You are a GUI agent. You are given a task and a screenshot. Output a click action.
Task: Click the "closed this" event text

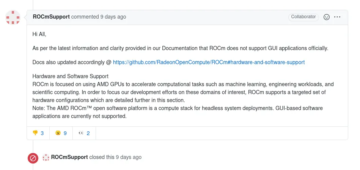(102, 157)
